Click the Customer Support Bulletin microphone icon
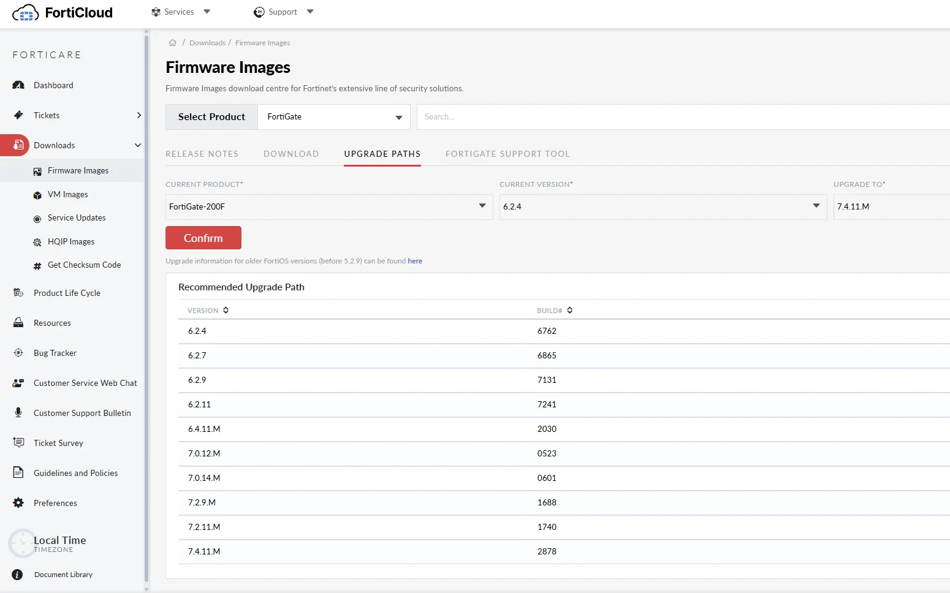Screen dimensions: 950x593 pyautogui.click(x=18, y=413)
